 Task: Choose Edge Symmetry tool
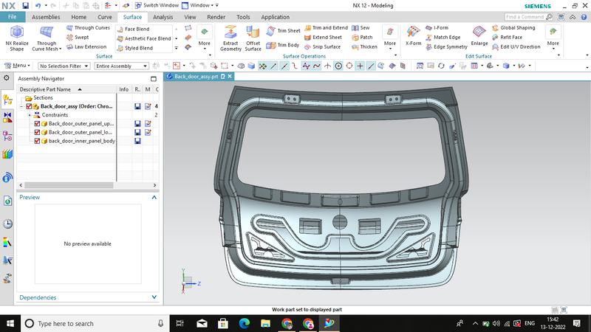446,46
